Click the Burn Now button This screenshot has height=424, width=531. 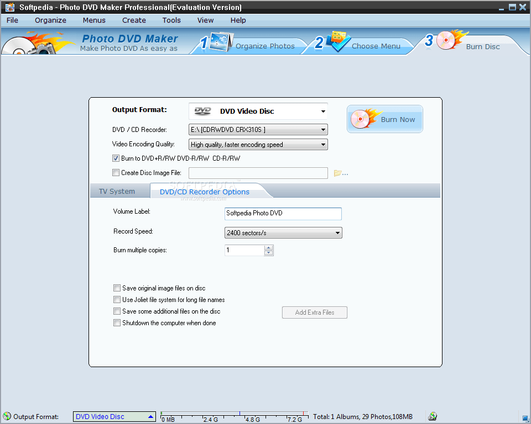(385, 119)
